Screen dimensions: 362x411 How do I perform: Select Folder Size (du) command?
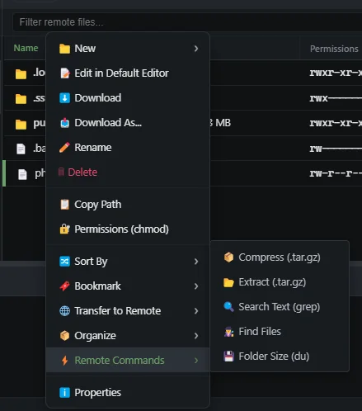coord(280,357)
